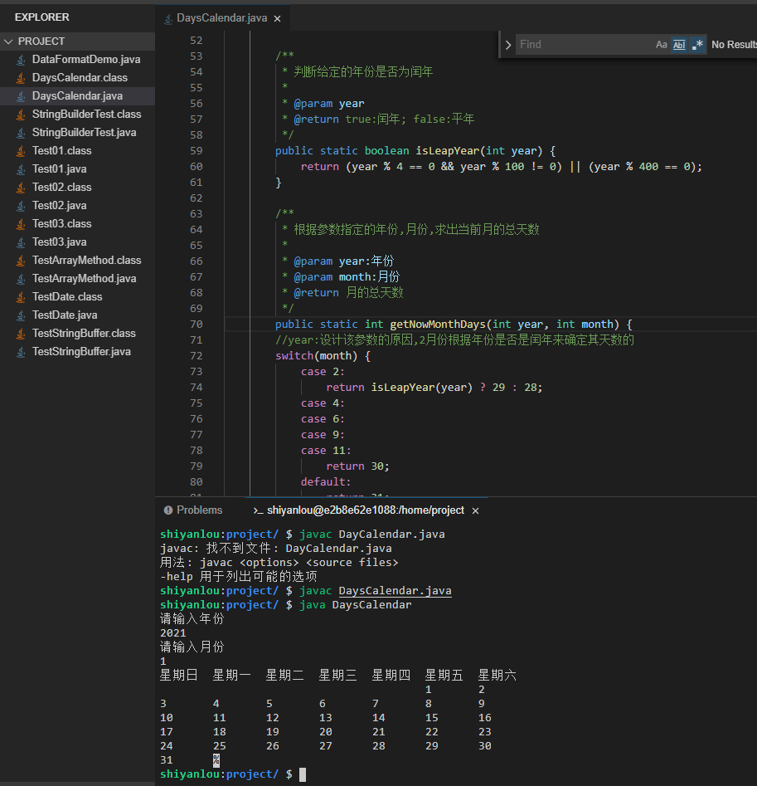Switch to the shiyanlou terminal tab

tap(366, 510)
